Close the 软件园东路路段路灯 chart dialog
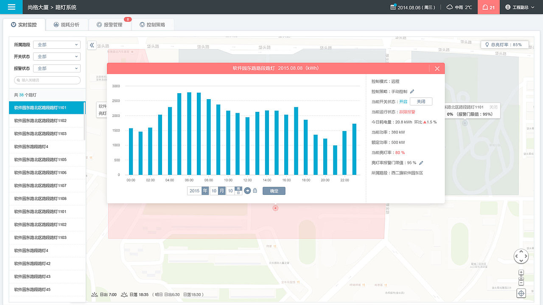This screenshot has width=543, height=305. (x=437, y=69)
